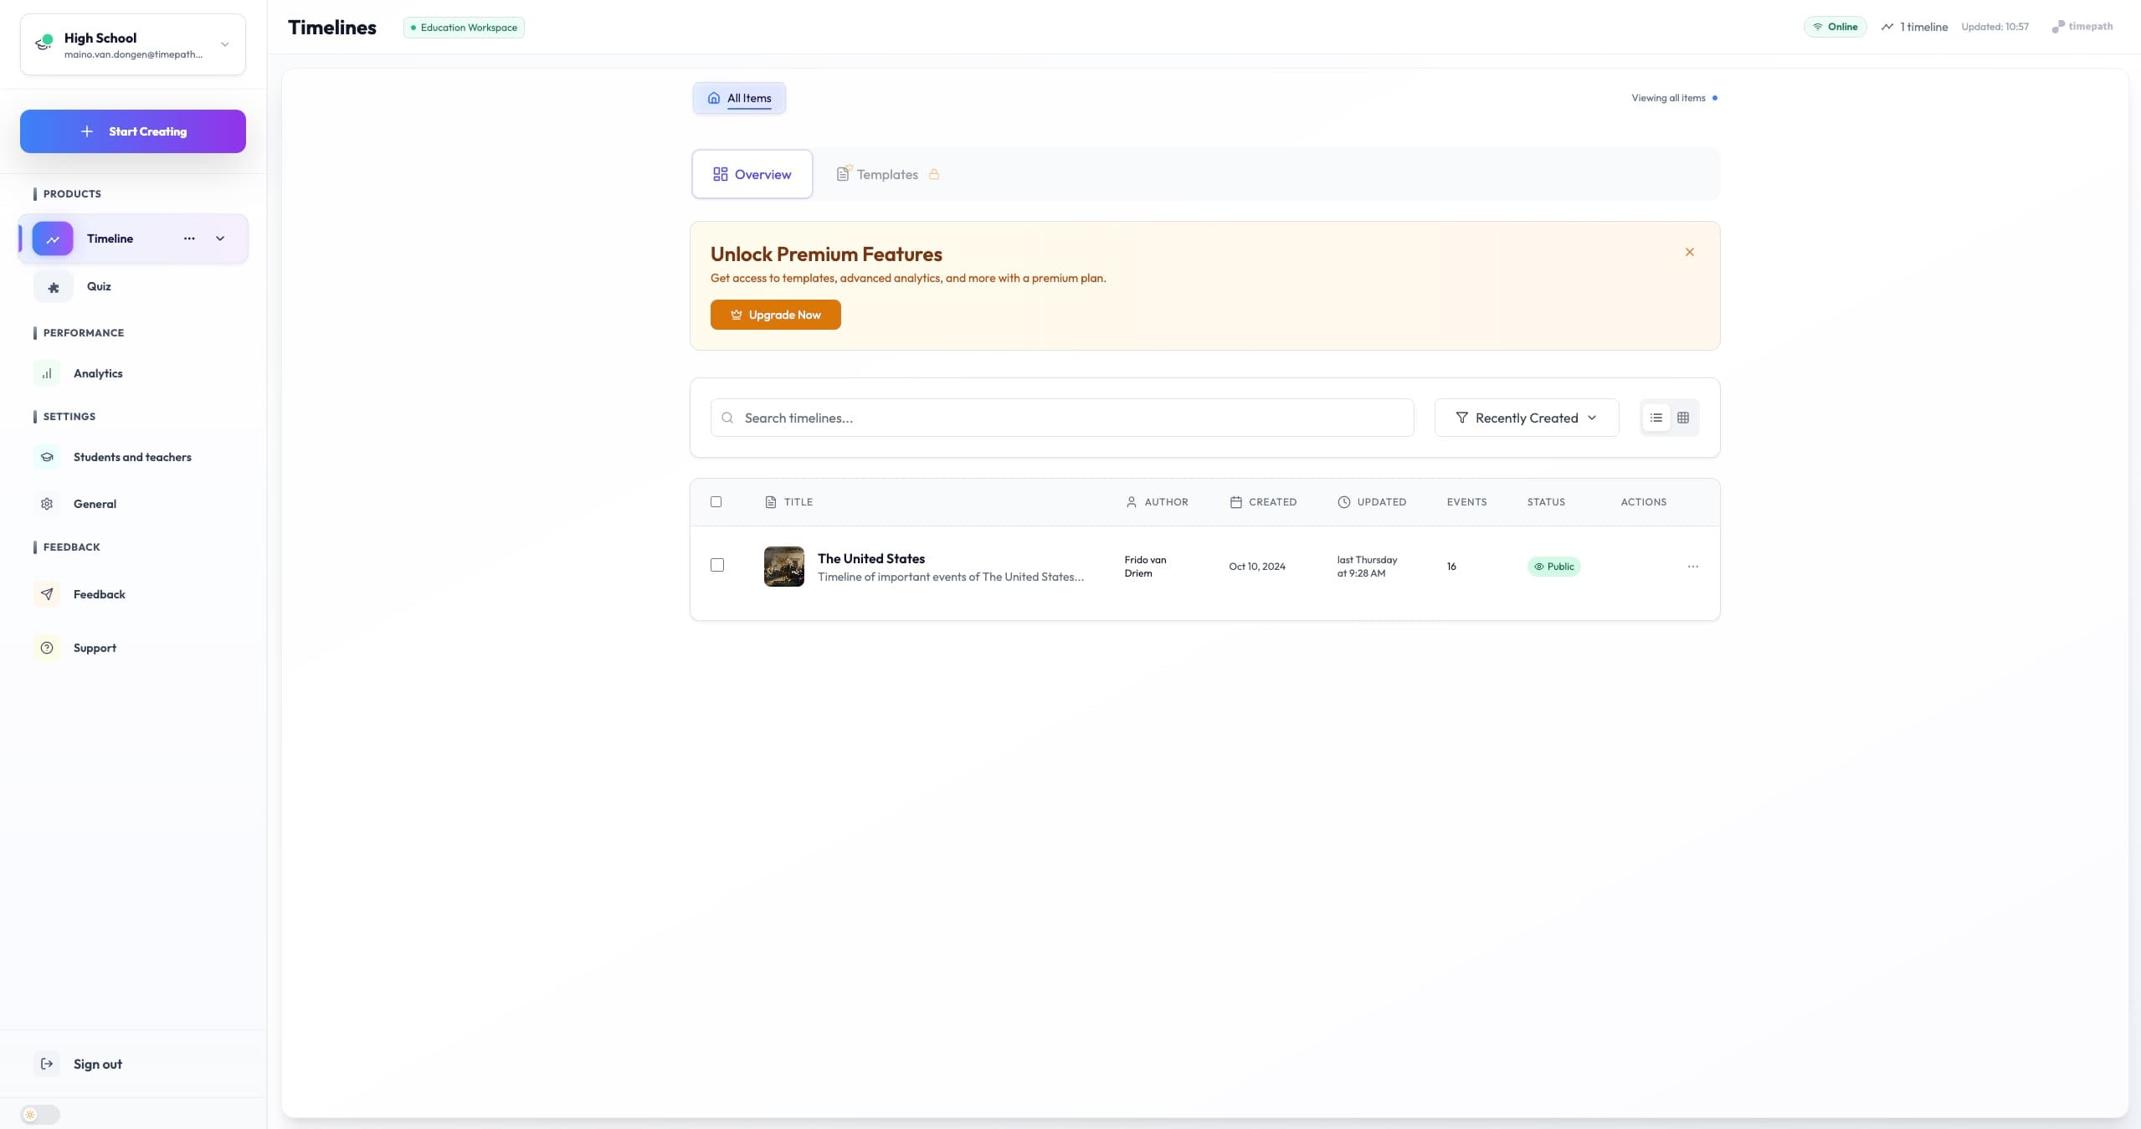Sort by the AUTHOR column header
The height and width of the screenshot is (1129, 2141).
(x=1157, y=502)
